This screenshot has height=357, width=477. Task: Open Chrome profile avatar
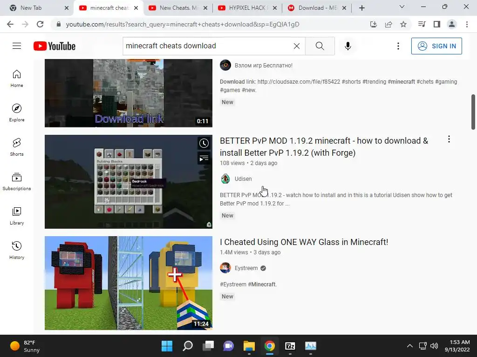[x=452, y=24]
